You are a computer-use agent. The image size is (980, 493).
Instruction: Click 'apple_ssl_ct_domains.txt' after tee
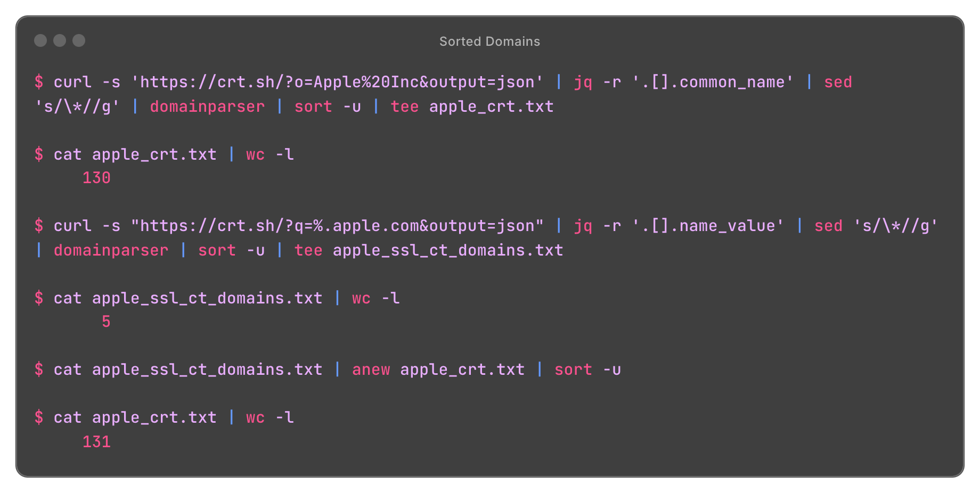[448, 250]
